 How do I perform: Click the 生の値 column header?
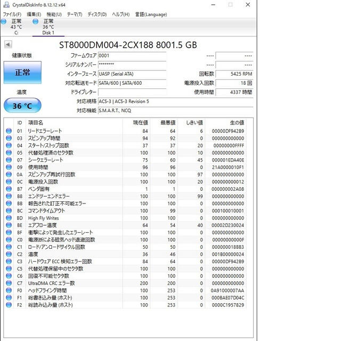point(226,123)
